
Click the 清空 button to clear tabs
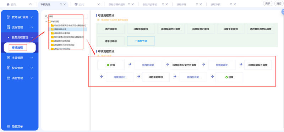(x=279, y=4)
